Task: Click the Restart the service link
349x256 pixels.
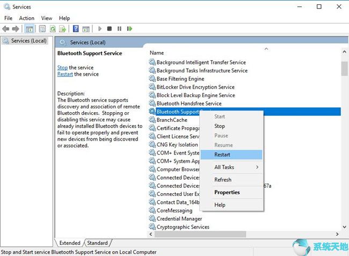Action: (x=65, y=74)
